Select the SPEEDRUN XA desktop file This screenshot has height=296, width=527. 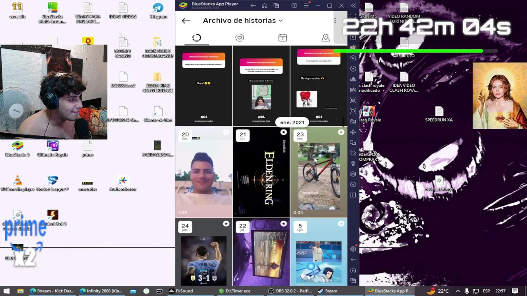[439, 114]
